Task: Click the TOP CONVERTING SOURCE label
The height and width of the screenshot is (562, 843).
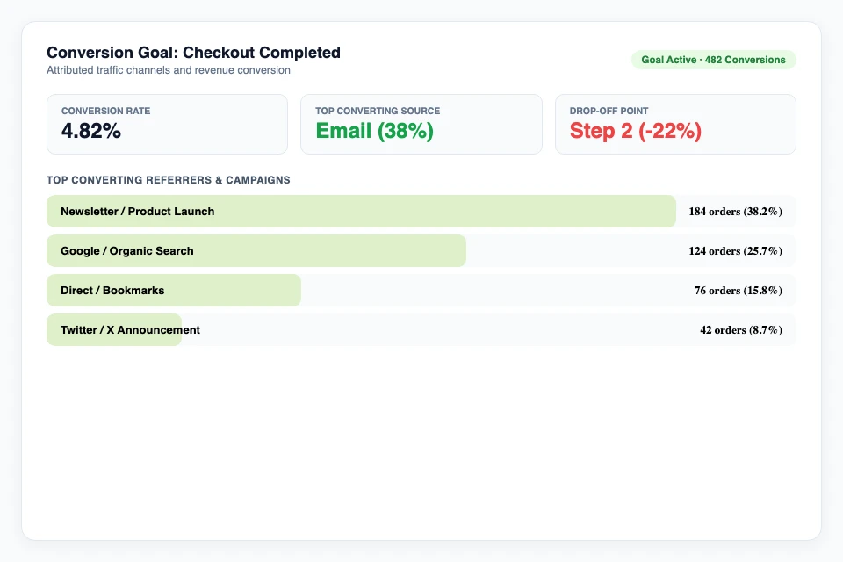Action: point(378,111)
